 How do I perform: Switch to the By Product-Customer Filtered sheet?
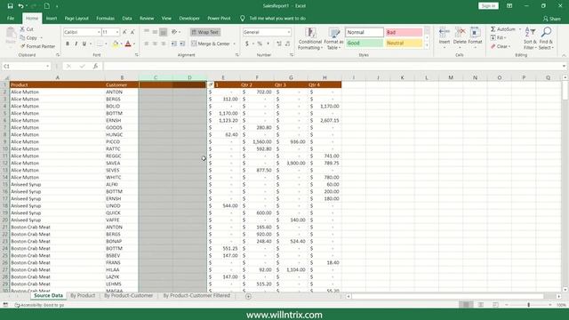[x=196, y=296]
